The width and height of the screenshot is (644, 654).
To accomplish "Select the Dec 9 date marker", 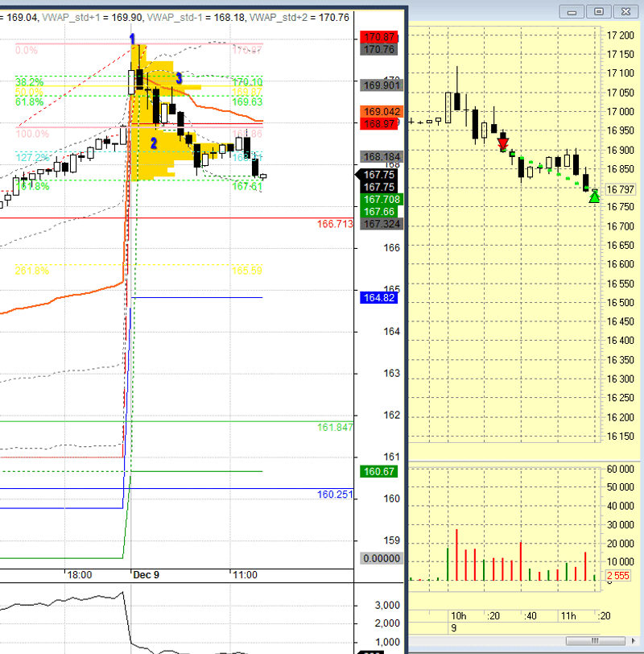I will click(146, 575).
